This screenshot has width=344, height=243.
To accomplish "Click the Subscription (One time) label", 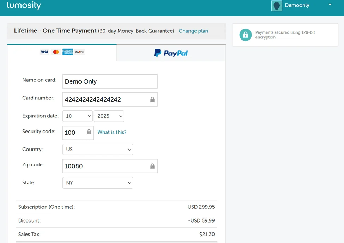I will click(x=47, y=207).
